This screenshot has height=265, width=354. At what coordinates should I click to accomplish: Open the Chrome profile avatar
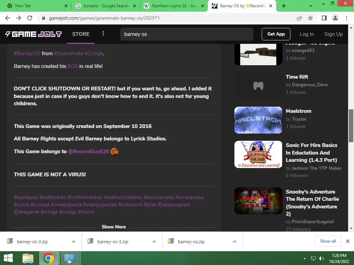(x=335, y=18)
